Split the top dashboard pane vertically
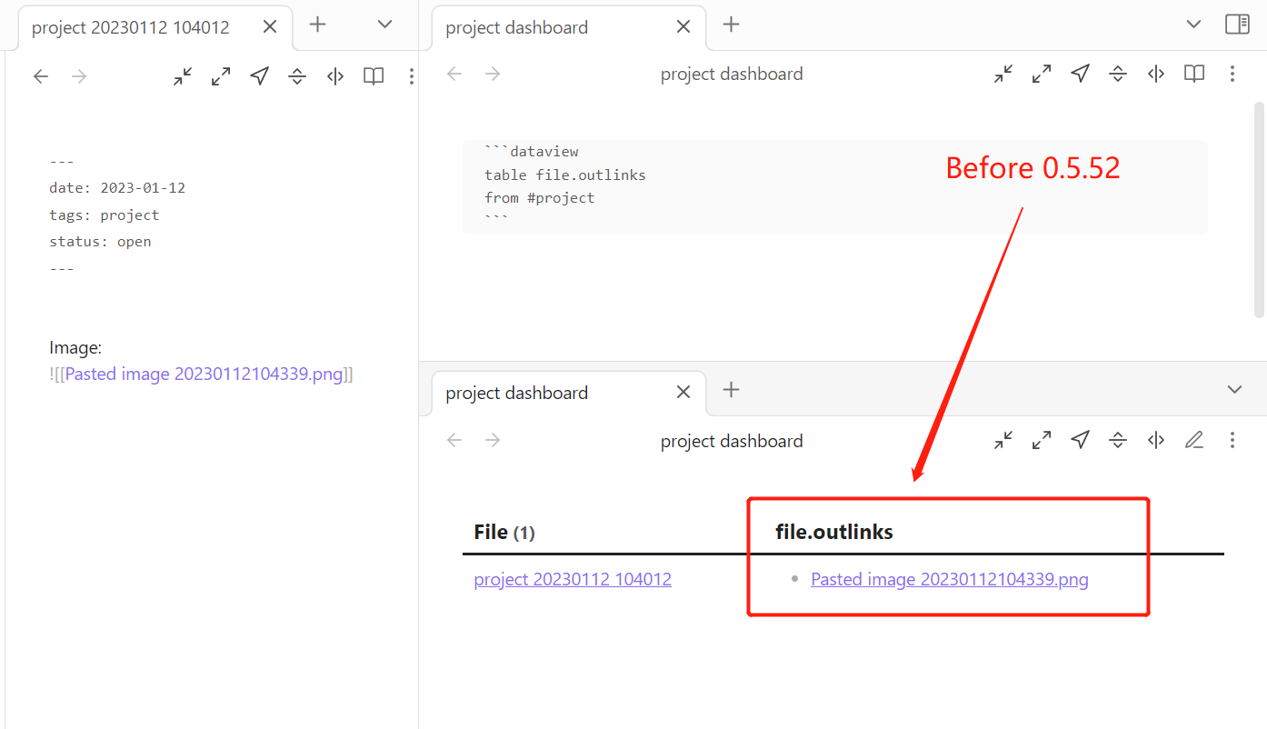The width and height of the screenshot is (1267, 729). (1155, 74)
